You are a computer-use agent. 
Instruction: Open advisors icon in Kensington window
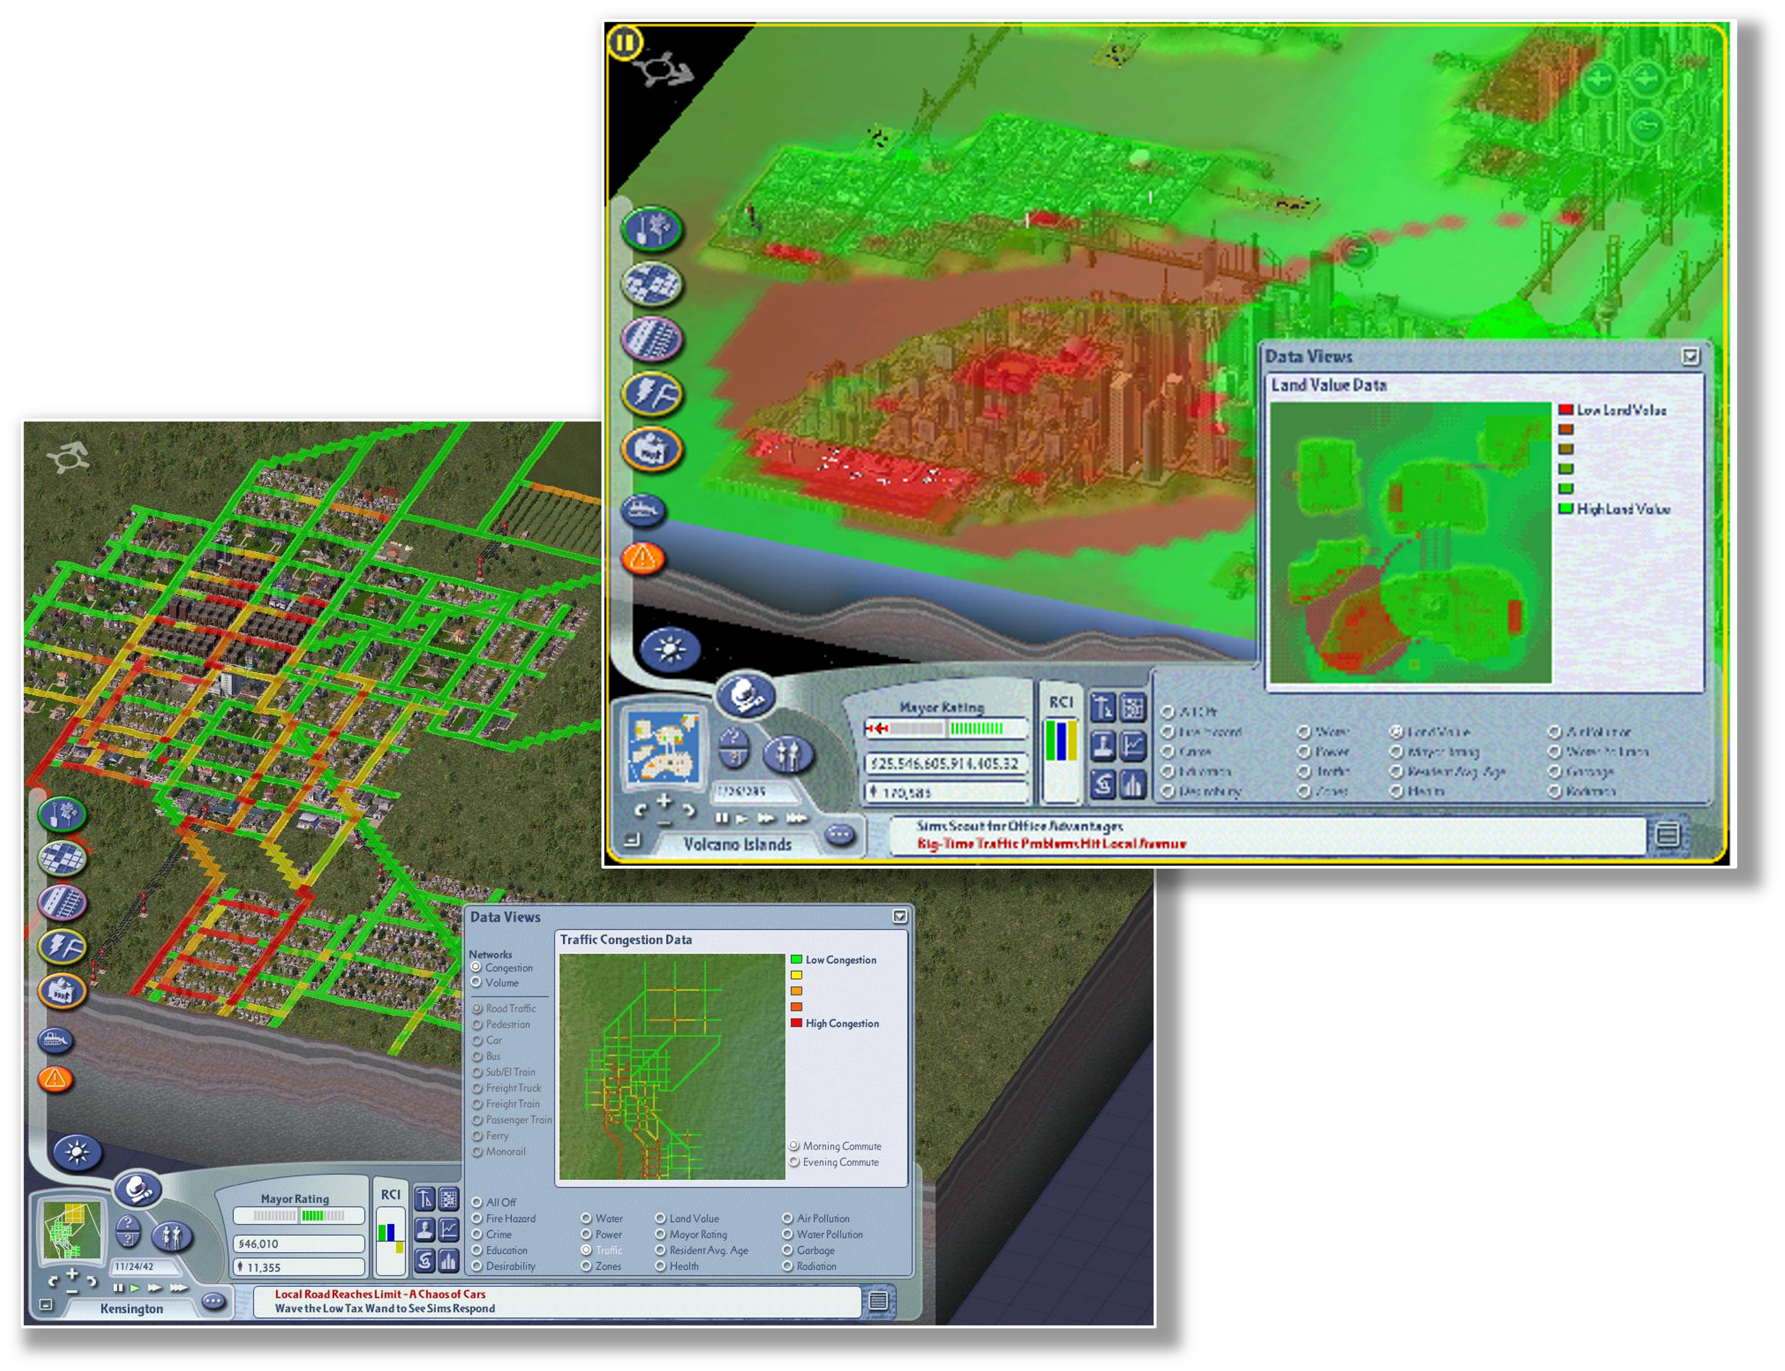[x=425, y=1229]
